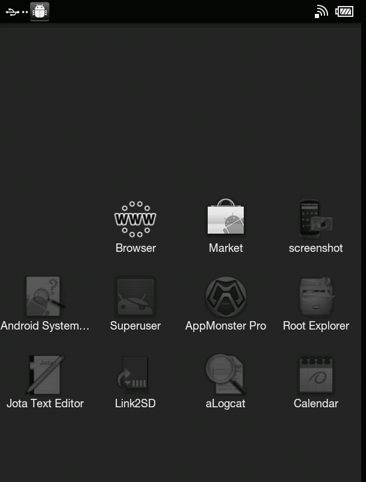Launch the Market shopping bag icon

point(226,217)
